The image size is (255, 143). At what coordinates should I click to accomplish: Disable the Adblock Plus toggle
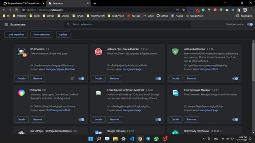[158, 79]
